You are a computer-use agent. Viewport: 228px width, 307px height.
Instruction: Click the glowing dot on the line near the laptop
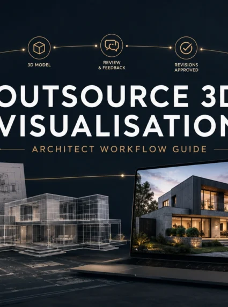coord(122,176)
